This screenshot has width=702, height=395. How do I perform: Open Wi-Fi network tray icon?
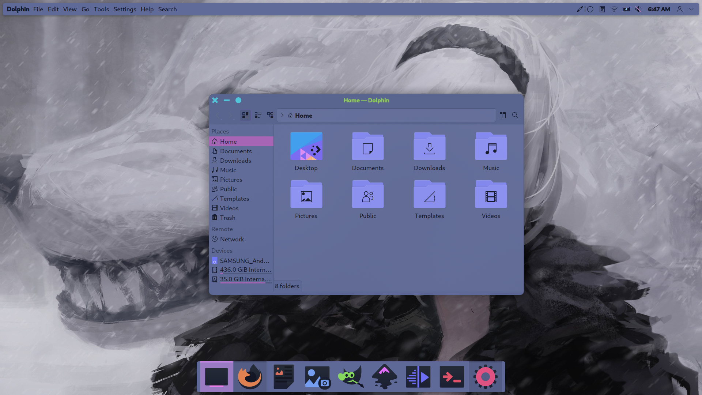[614, 9]
